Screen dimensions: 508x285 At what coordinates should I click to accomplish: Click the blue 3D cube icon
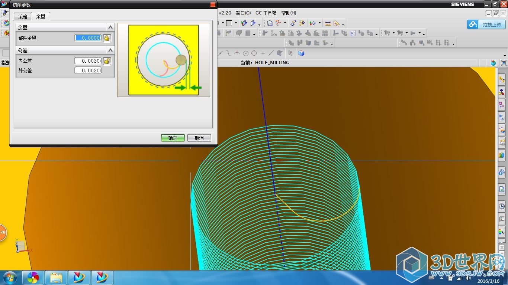(x=301, y=53)
